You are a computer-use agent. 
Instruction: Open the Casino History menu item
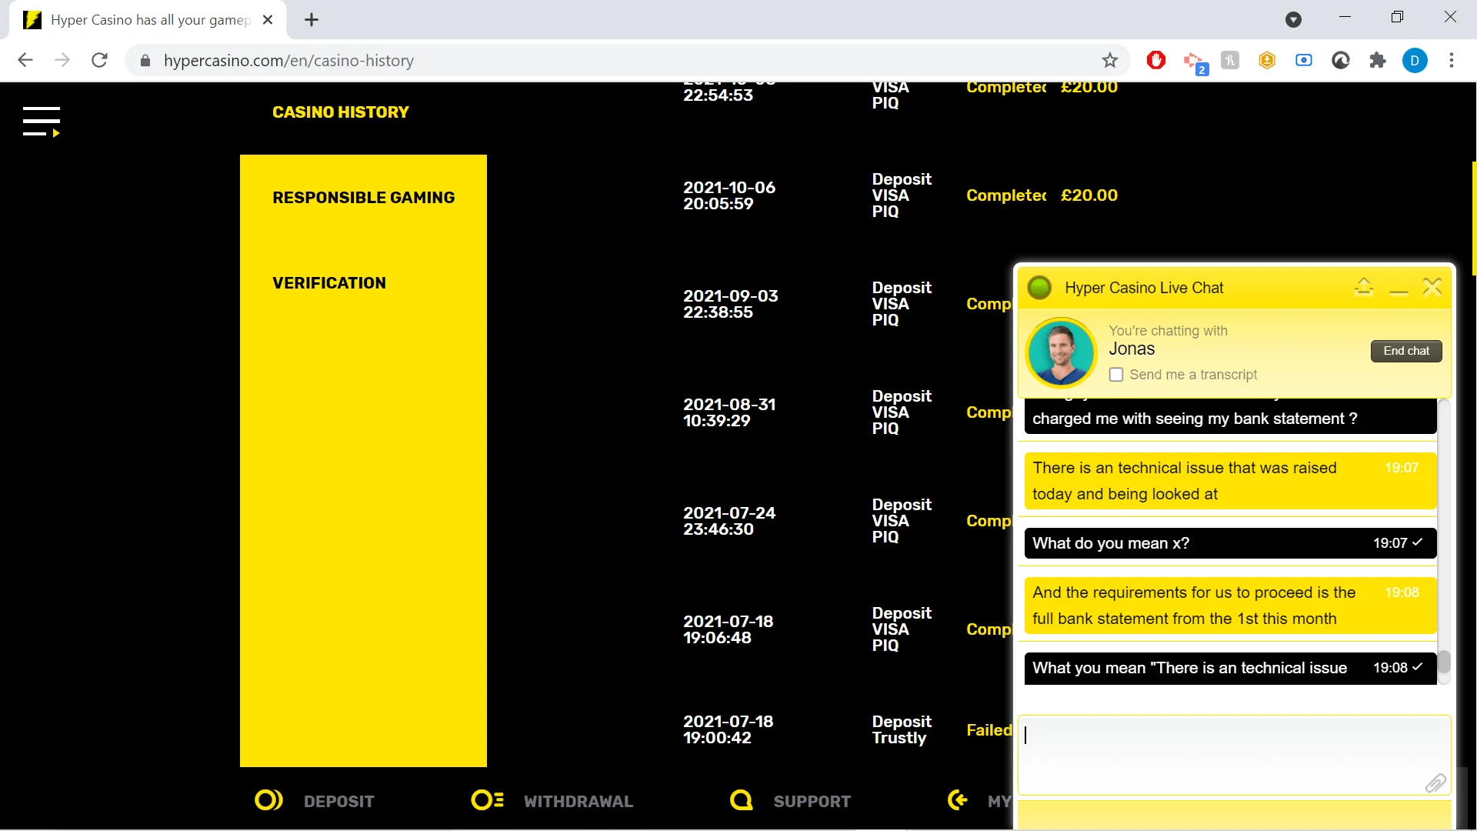tap(340, 112)
